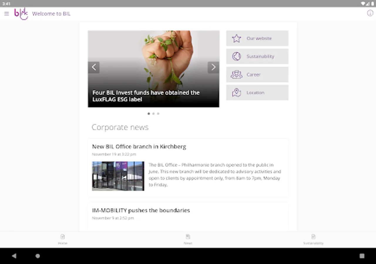Open the Sustainability shortcut button

coord(257,56)
